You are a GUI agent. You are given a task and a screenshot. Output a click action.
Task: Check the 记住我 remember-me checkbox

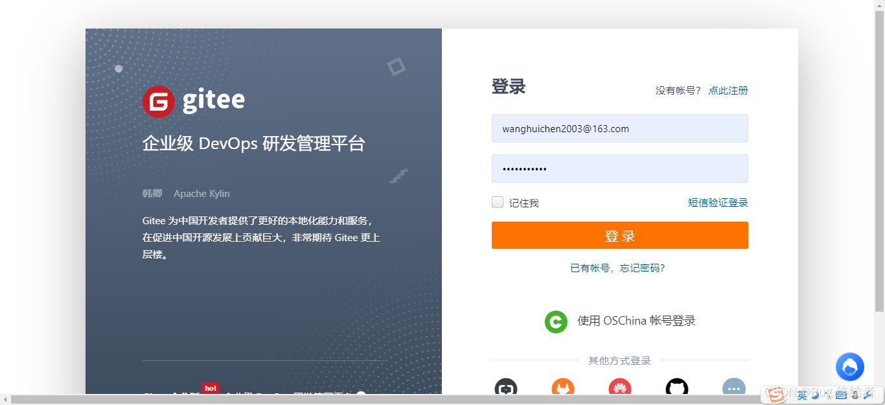[x=498, y=202]
